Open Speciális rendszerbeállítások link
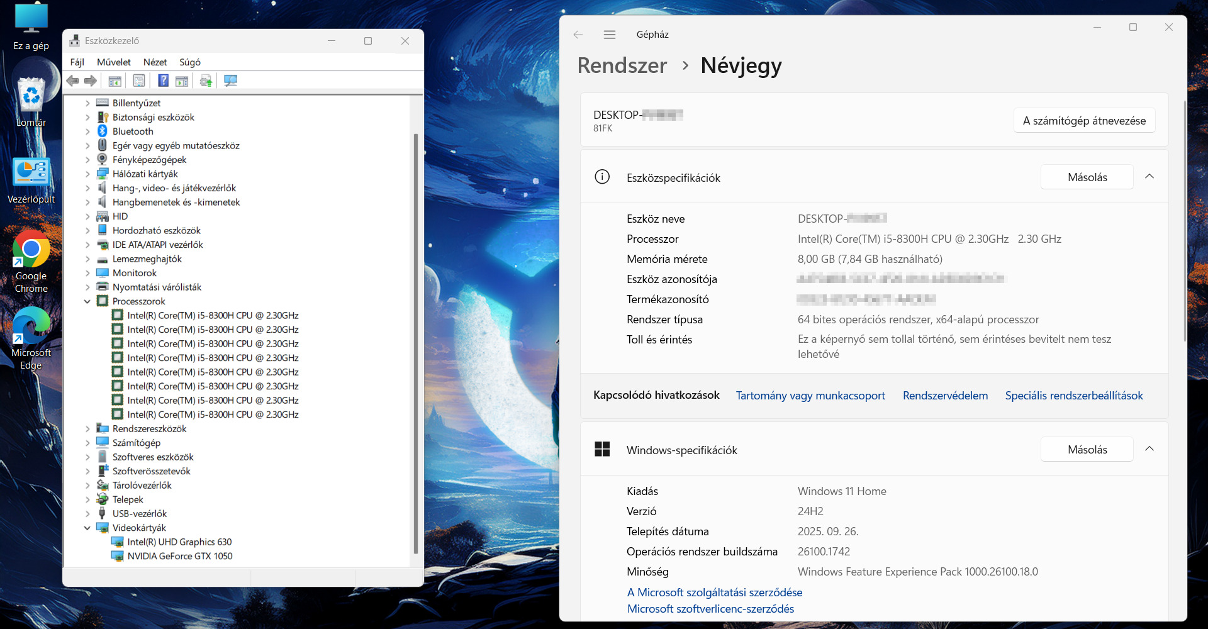 (x=1074, y=396)
